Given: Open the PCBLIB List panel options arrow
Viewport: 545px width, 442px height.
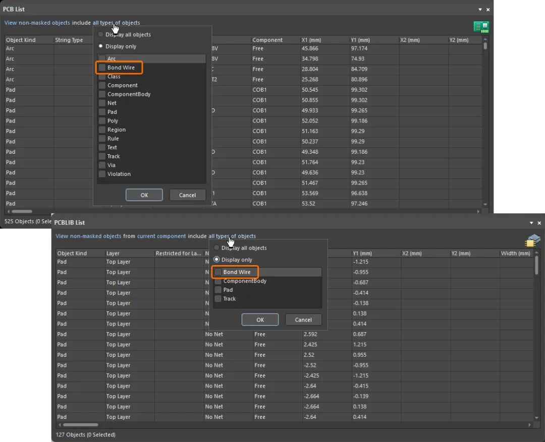Looking at the screenshot, I should click(531, 223).
